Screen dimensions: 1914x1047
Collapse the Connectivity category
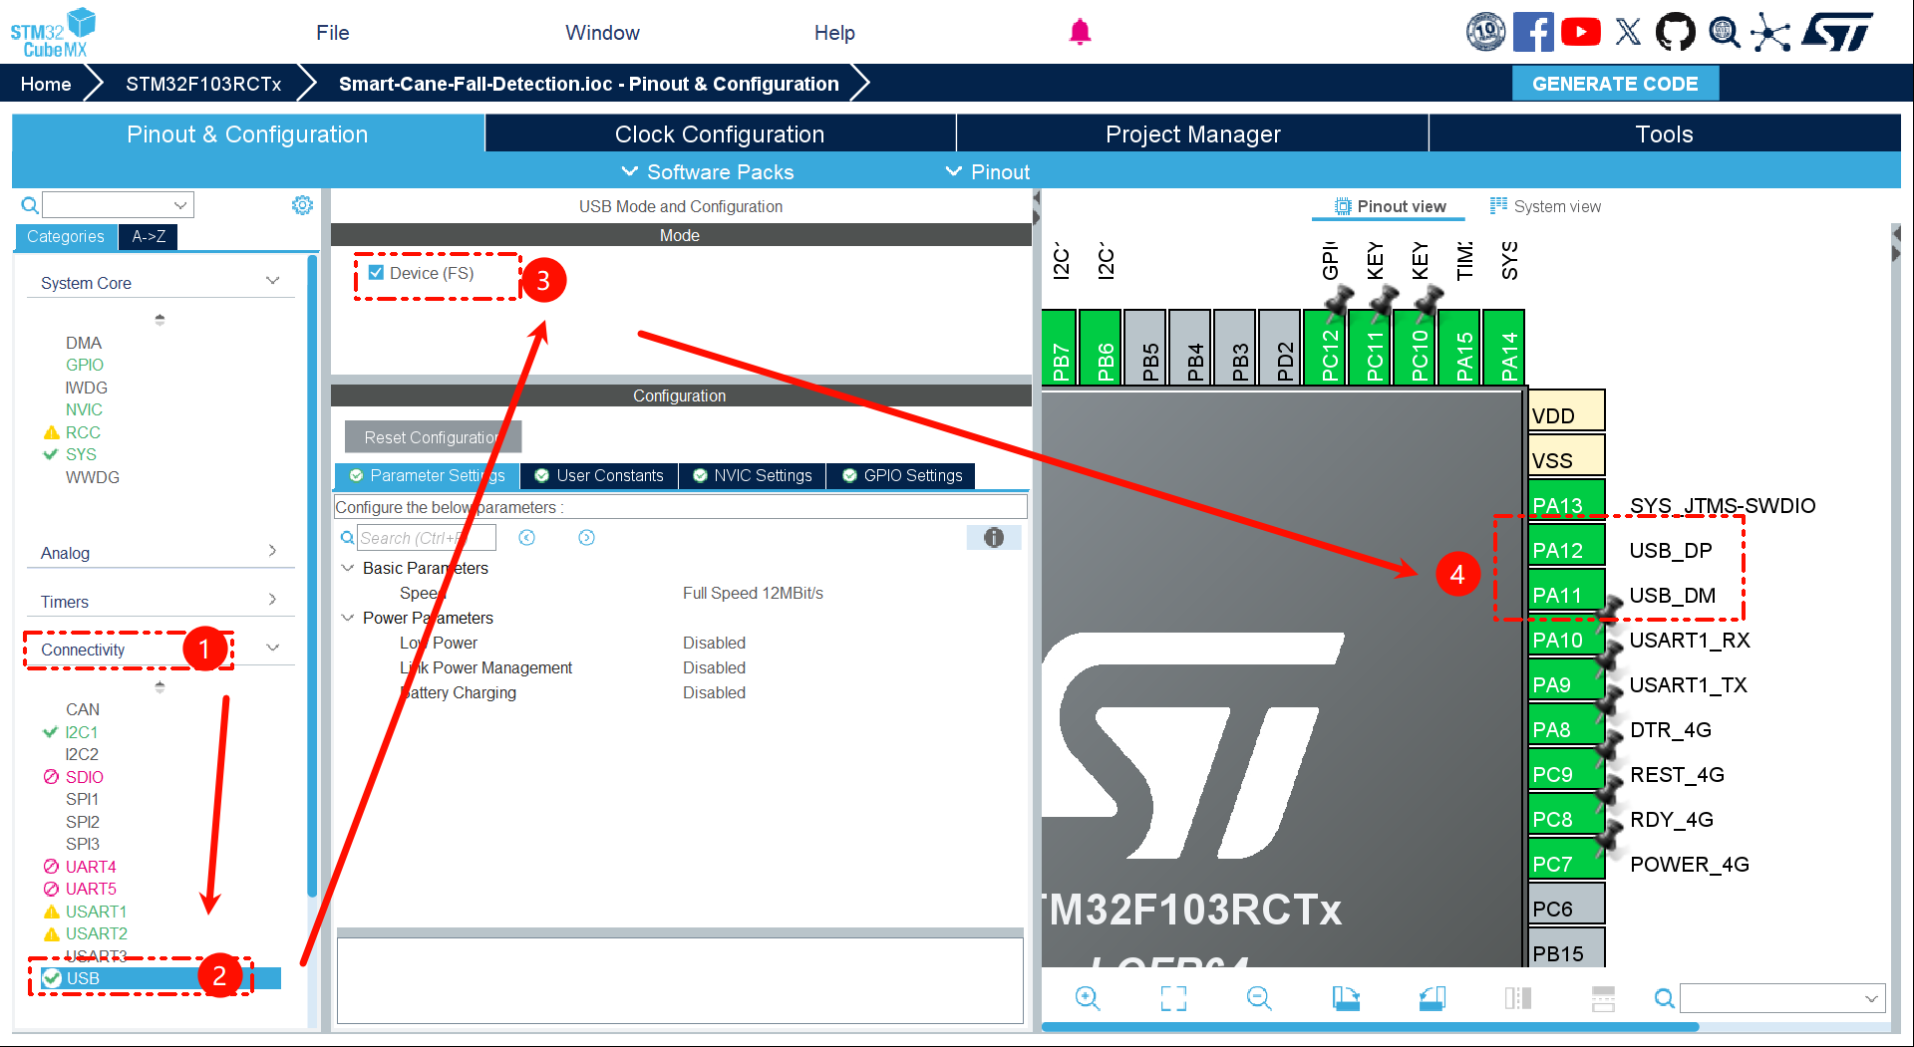(x=272, y=649)
